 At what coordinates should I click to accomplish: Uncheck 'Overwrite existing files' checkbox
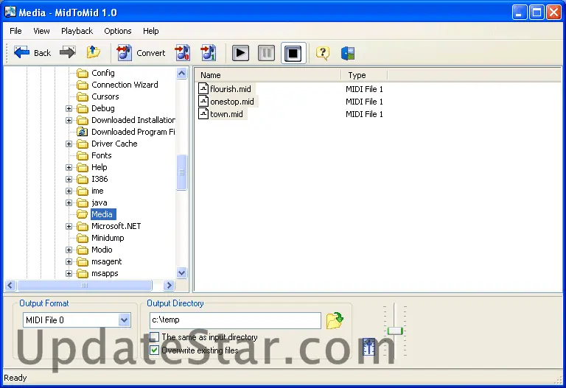[155, 350]
